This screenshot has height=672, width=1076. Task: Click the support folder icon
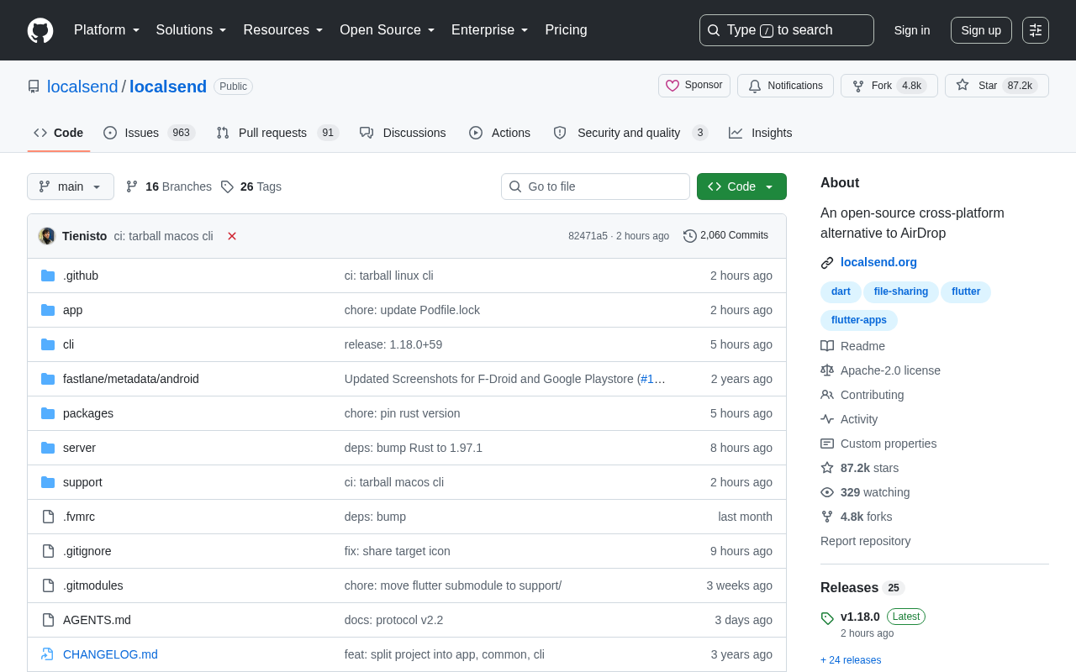pyautogui.click(x=48, y=482)
